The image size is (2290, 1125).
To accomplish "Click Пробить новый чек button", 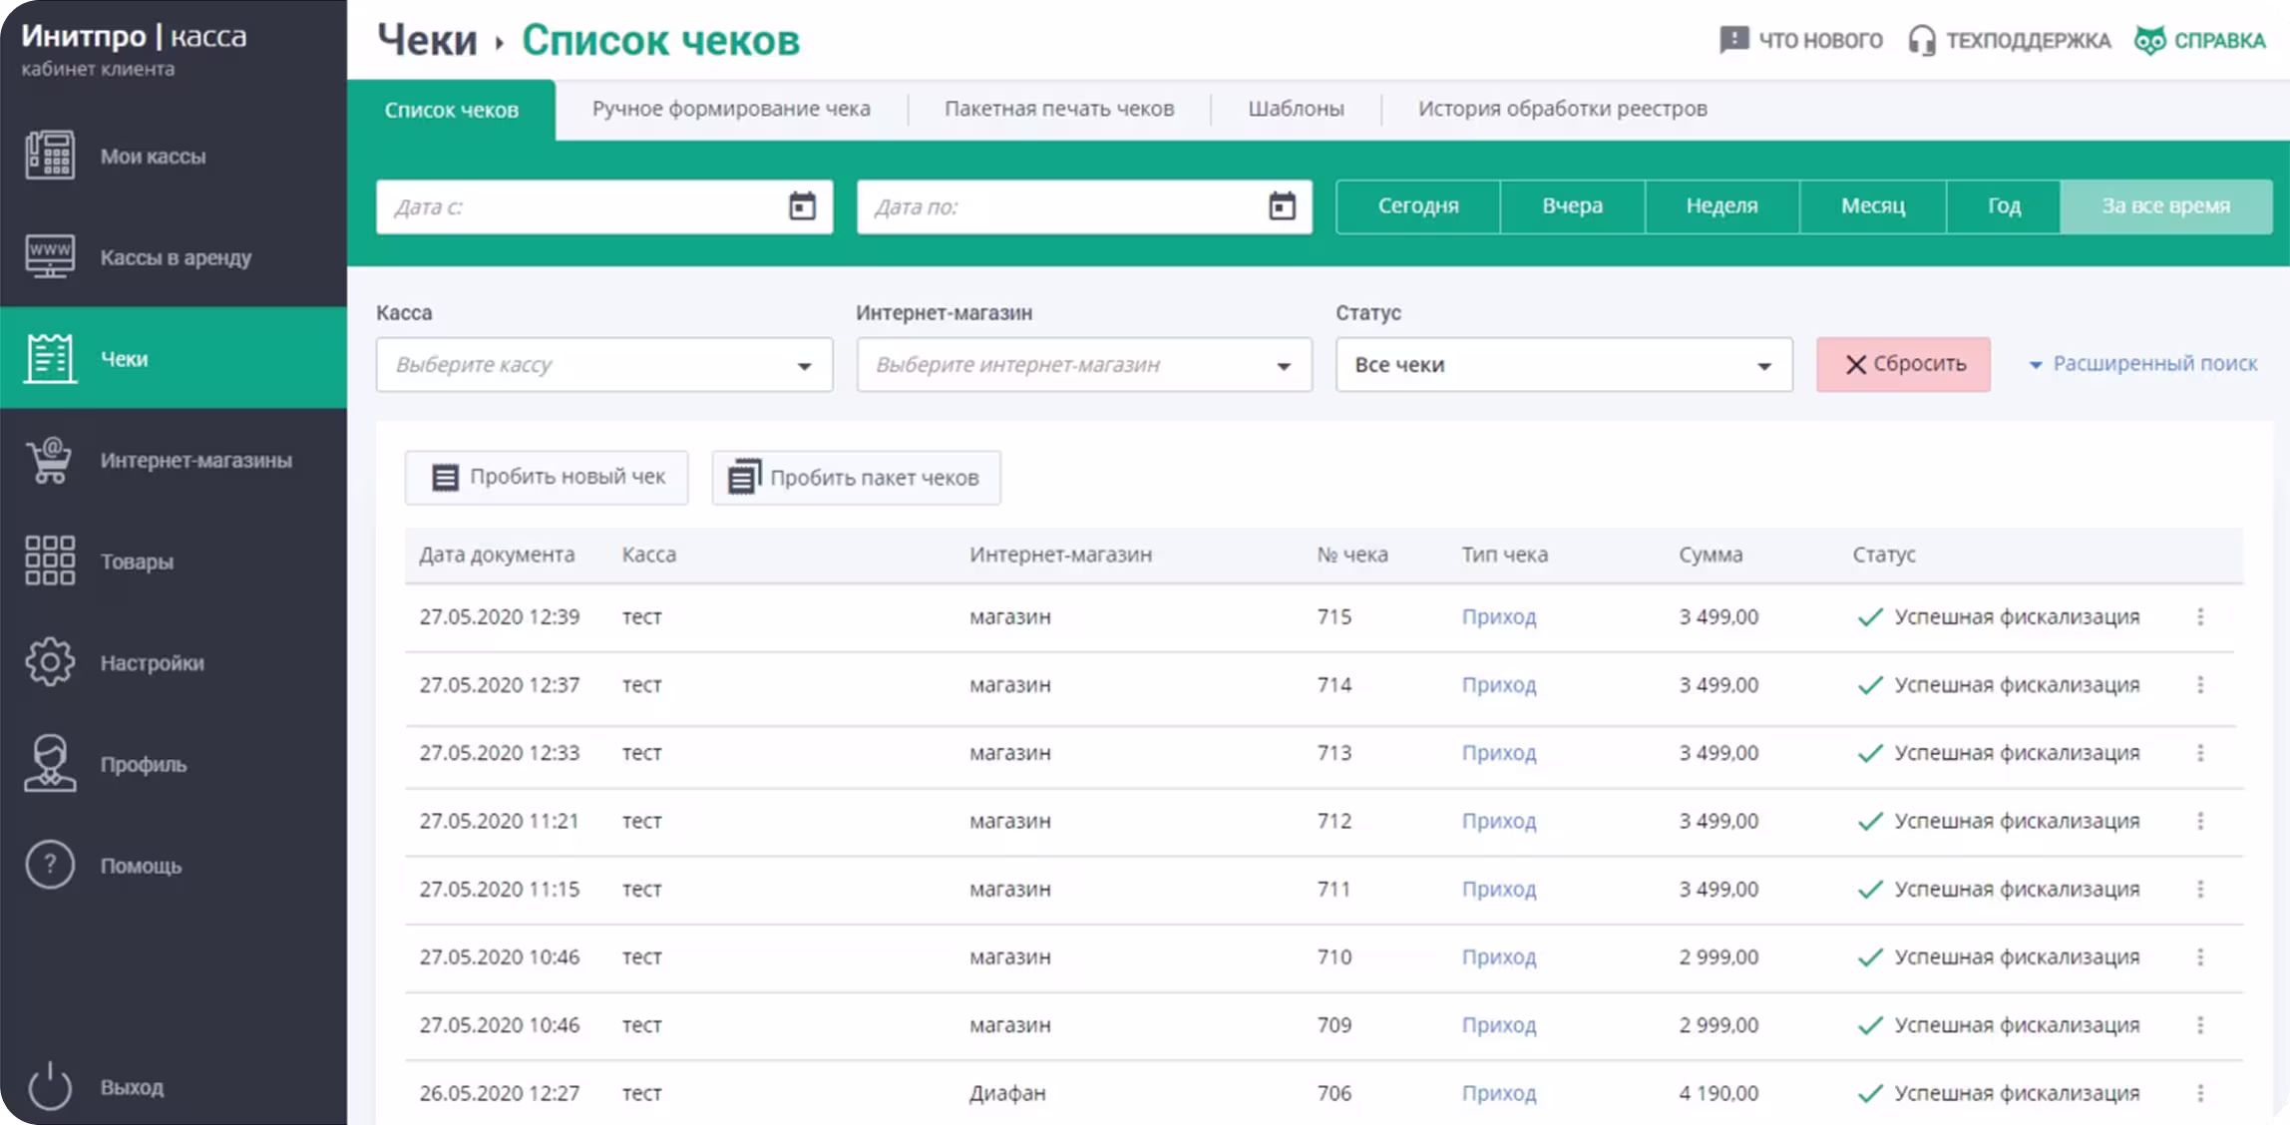I will tap(547, 478).
